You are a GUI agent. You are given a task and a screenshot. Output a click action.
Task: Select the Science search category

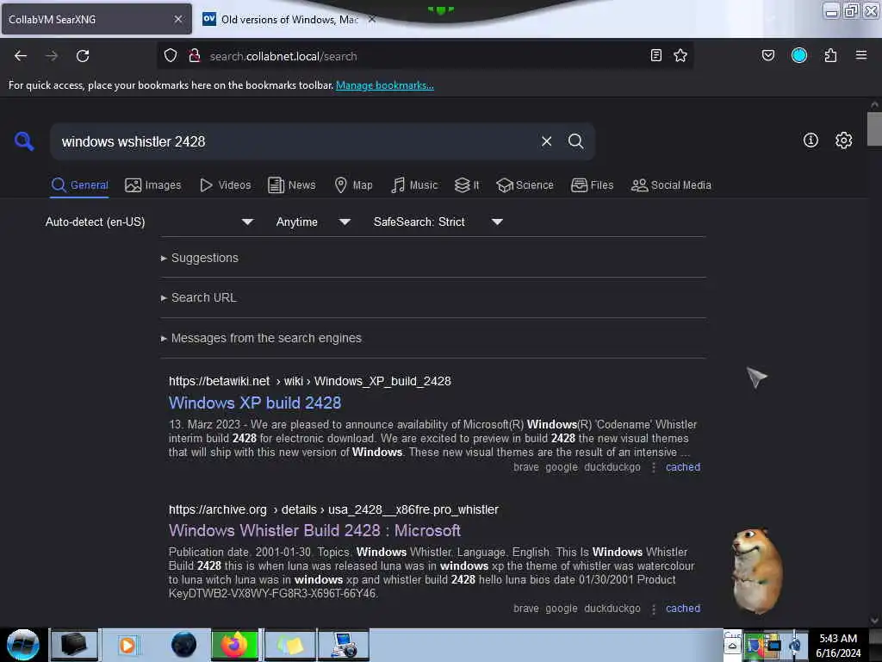(x=525, y=185)
